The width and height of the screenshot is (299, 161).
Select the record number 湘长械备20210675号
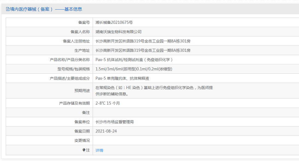coord(114,22)
